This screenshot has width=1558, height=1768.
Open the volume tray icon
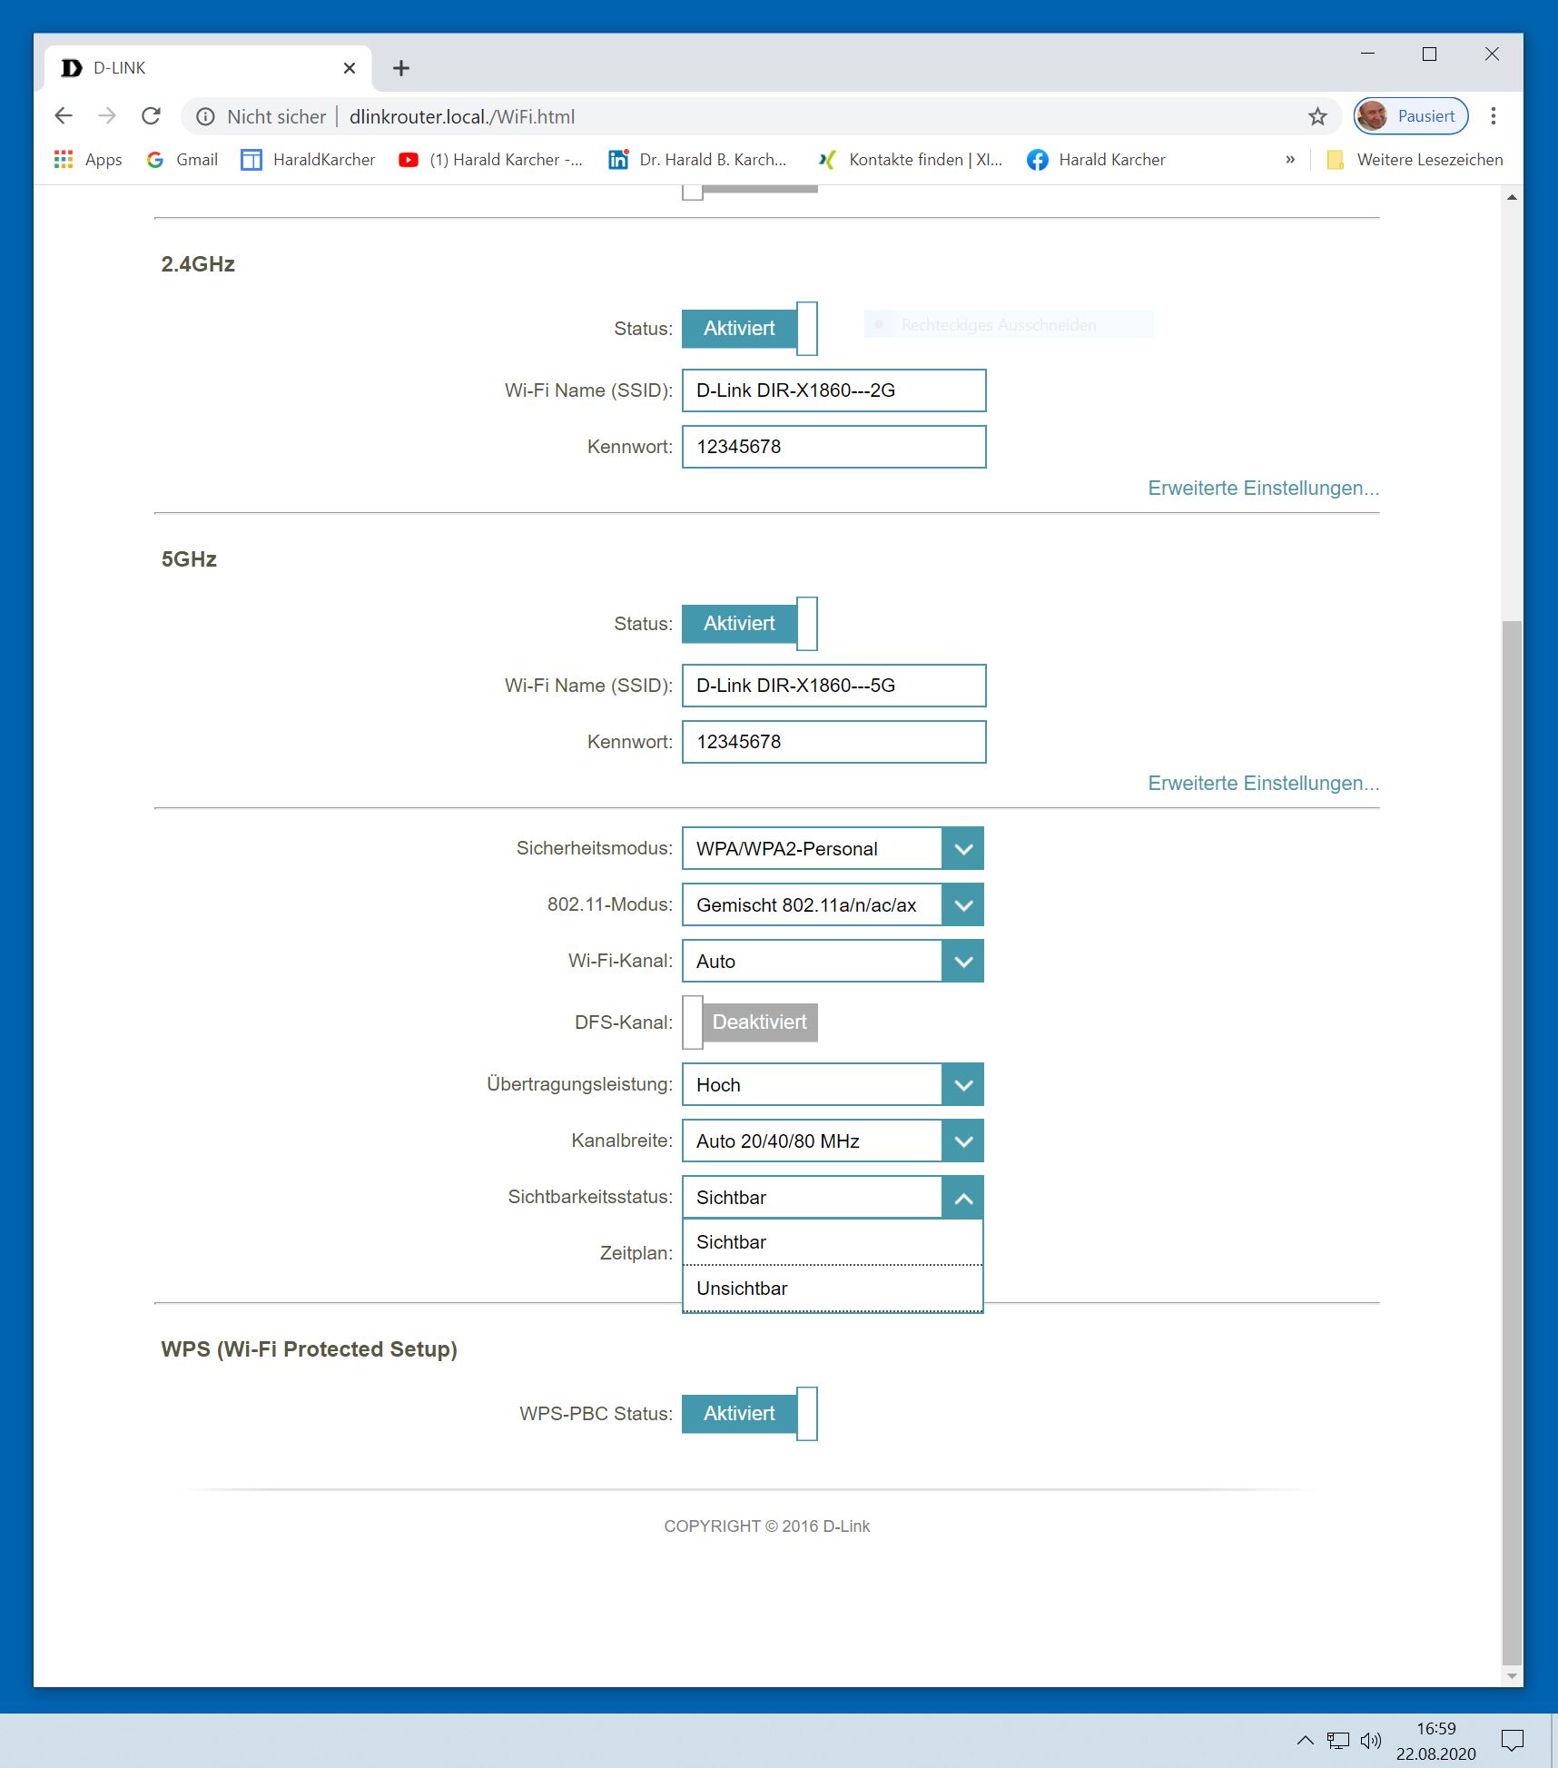[x=1371, y=1741]
